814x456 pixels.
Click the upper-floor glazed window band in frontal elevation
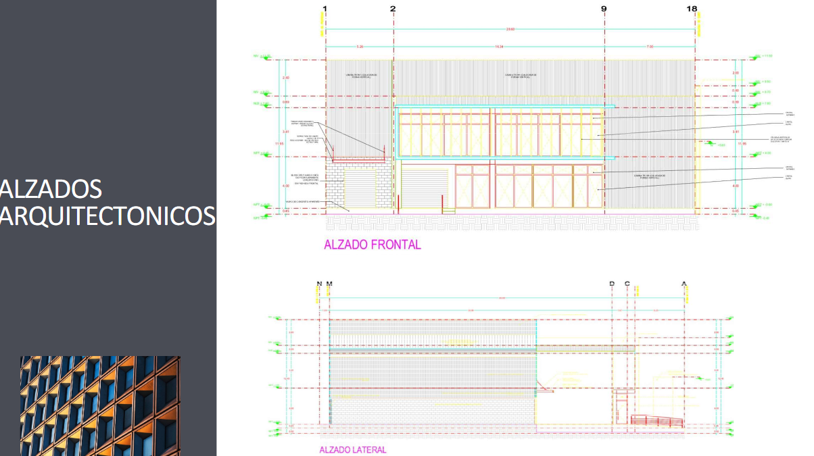[500, 132]
